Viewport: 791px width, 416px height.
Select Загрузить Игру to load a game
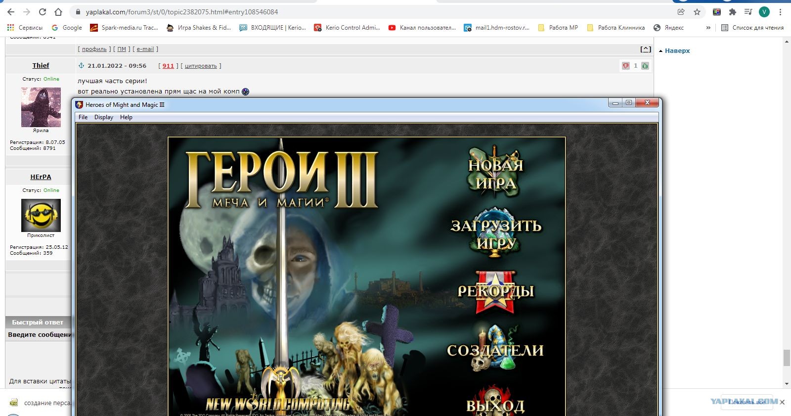tap(496, 233)
